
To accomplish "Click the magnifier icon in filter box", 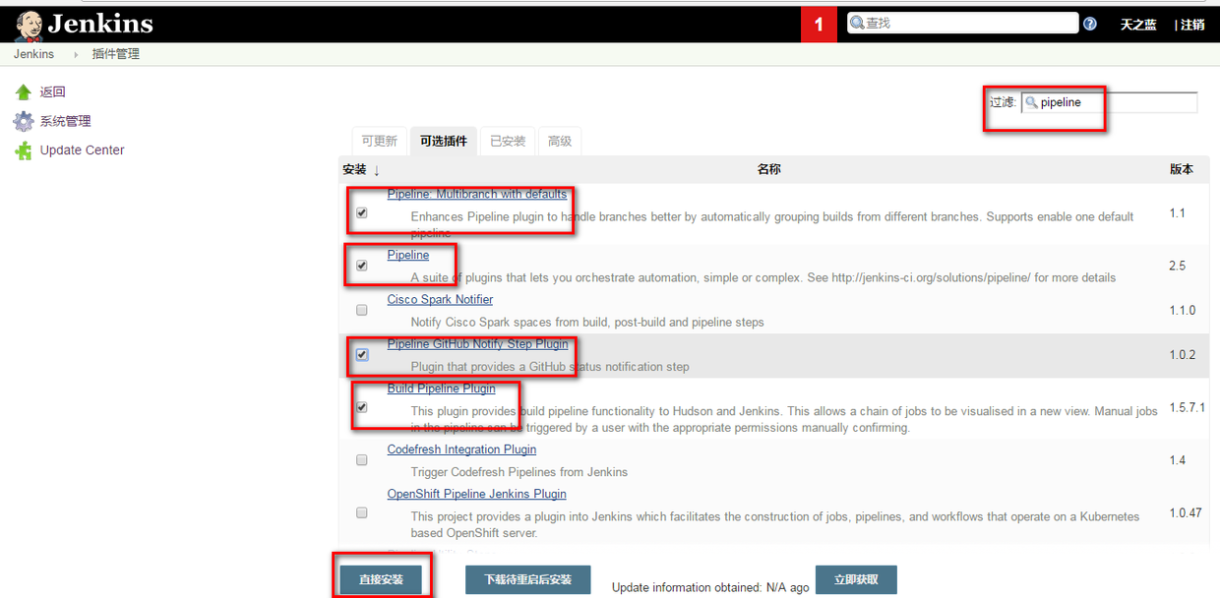I will [1031, 102].
